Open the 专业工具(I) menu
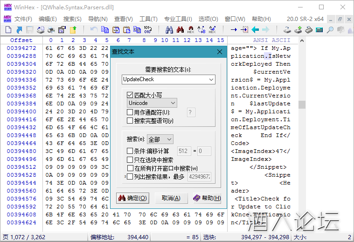Image resolution: width=354 pixels, height=242 pixels. click(178, 19)
